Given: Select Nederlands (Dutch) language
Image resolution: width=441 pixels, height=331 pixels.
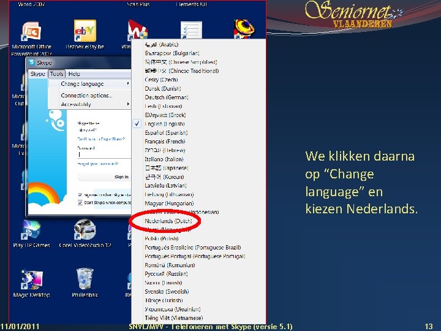Looking at the screenshot, I should click(x=168, y=221).
